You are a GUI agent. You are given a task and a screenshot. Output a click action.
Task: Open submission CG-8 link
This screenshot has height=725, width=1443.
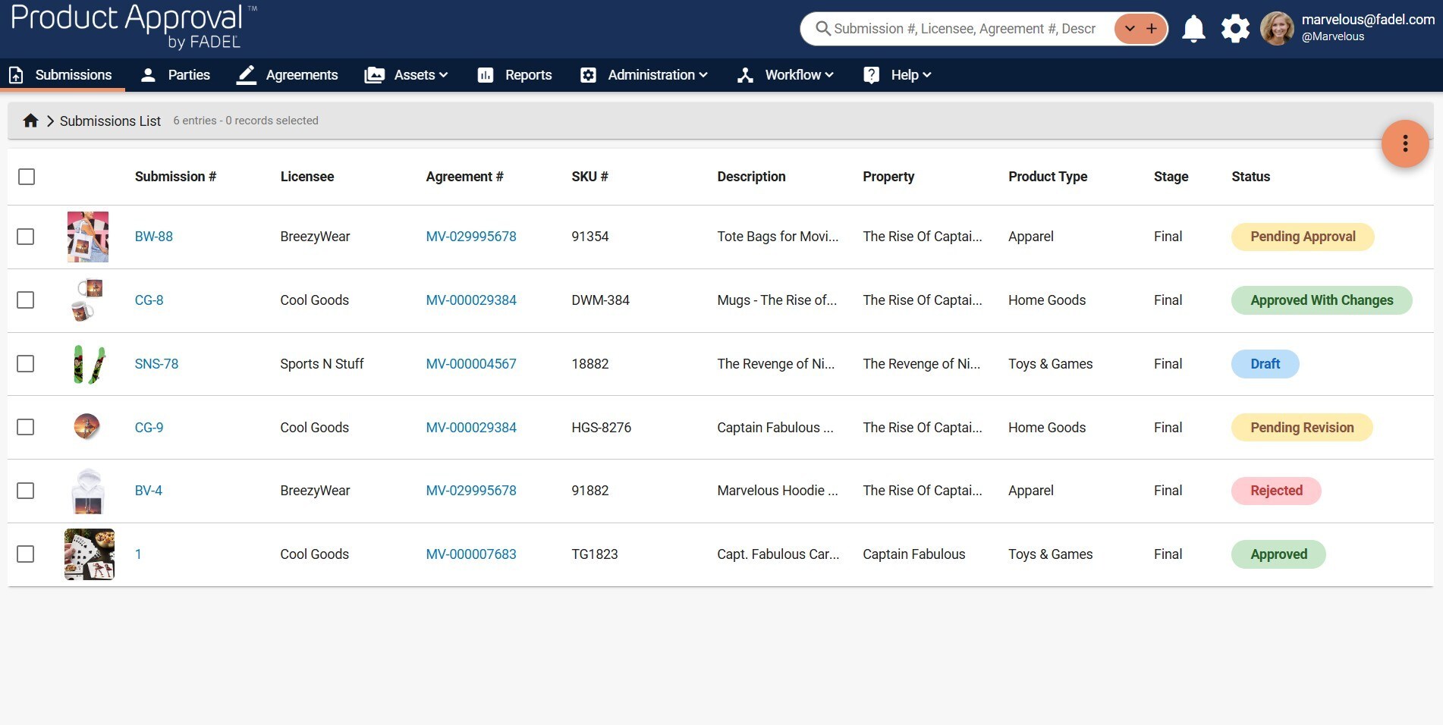[149, 300]
